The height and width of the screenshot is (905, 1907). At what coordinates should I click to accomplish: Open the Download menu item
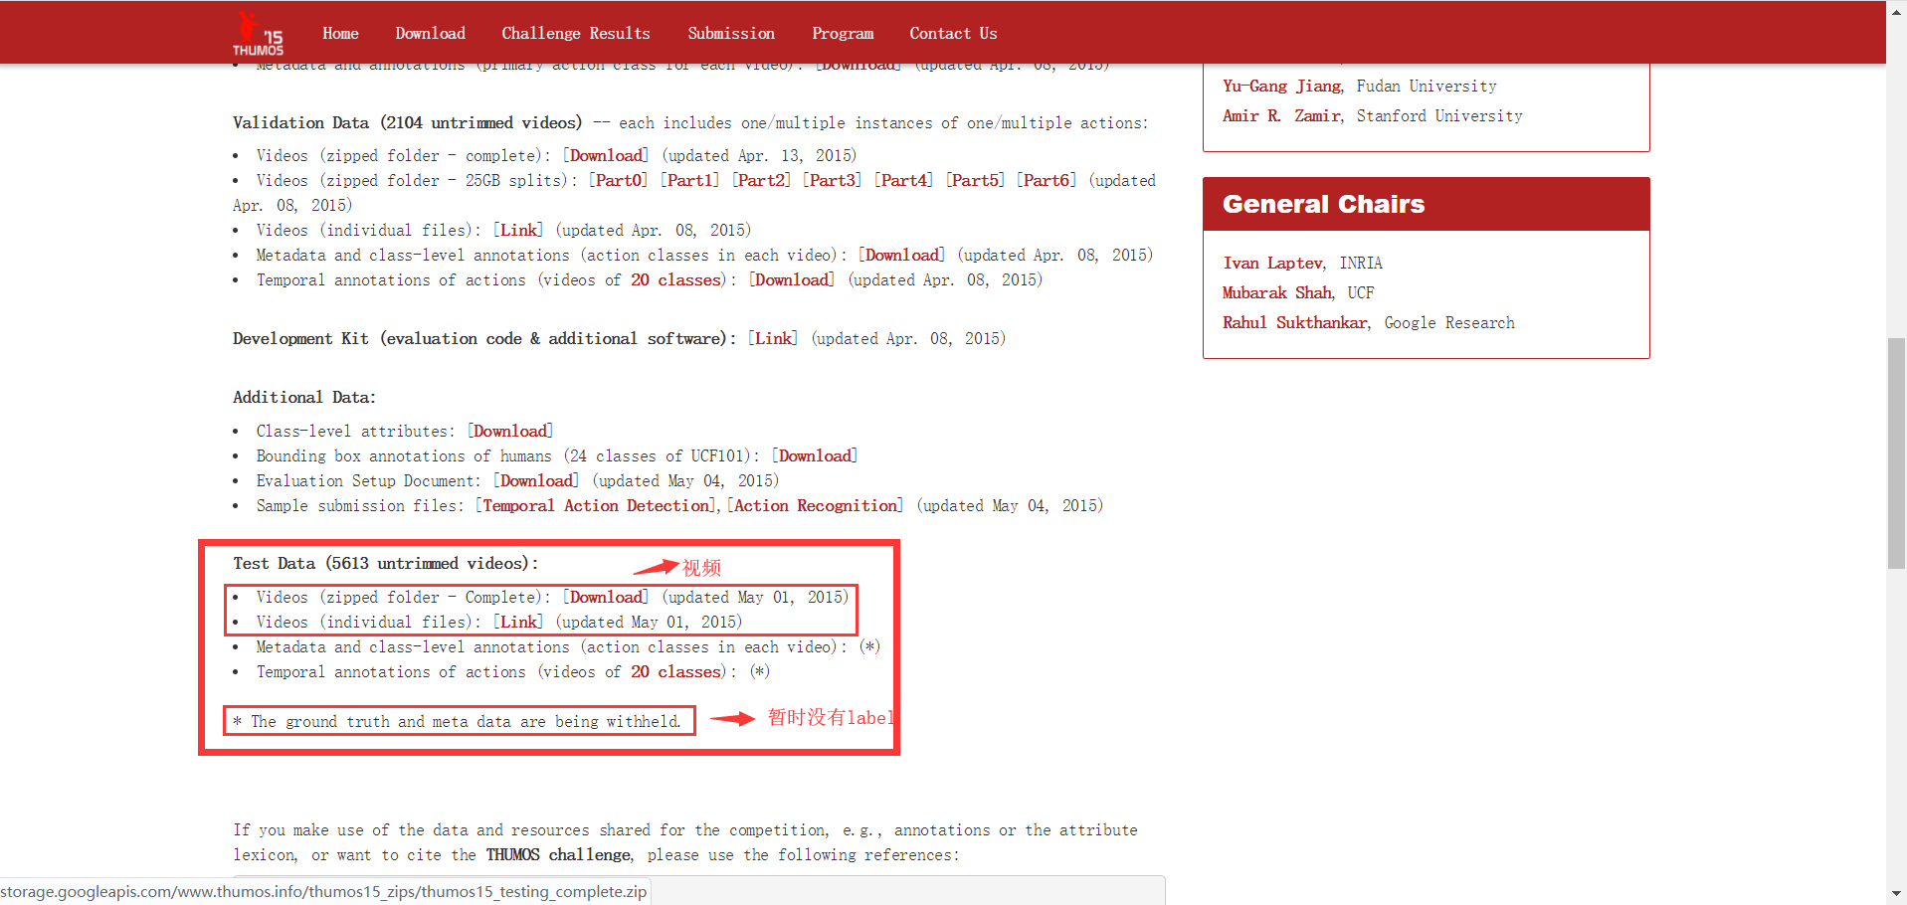click(x=430, y=34)
